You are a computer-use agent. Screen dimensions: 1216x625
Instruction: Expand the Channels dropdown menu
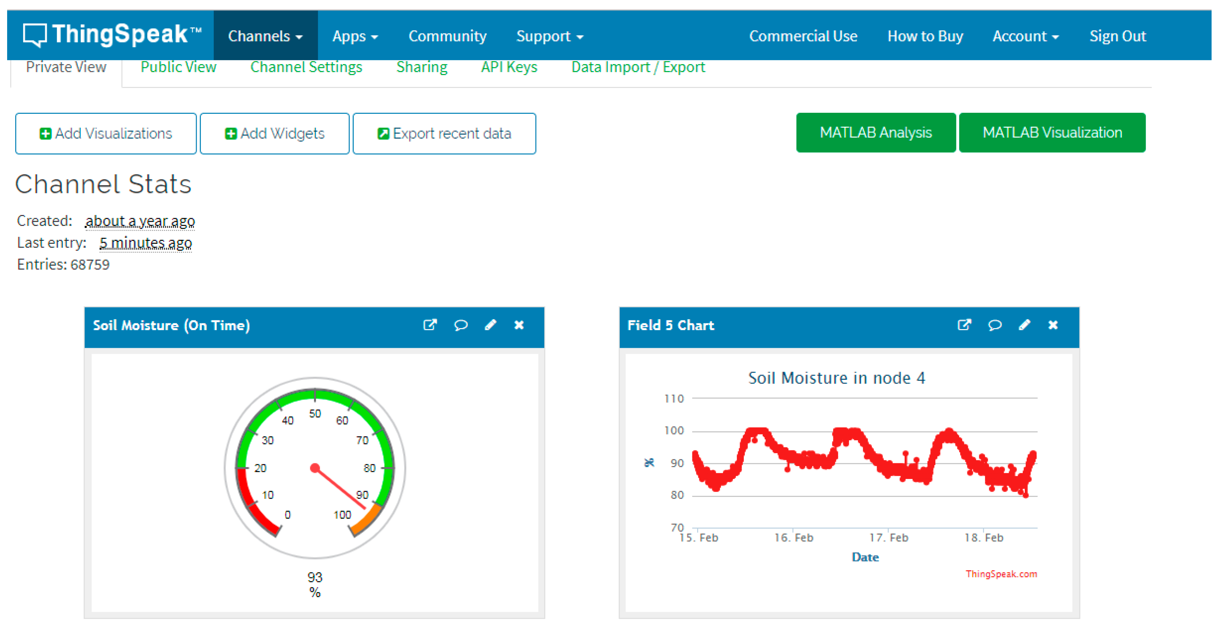[265, 36]
